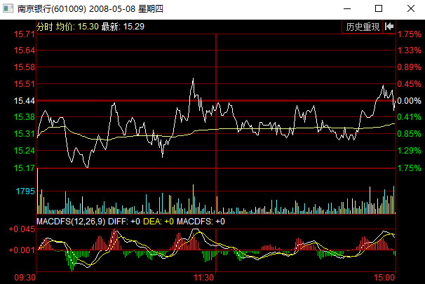This screenshot has width=425, height=284.
Task: Close the 南京银行 chart window
Action: 411,8
